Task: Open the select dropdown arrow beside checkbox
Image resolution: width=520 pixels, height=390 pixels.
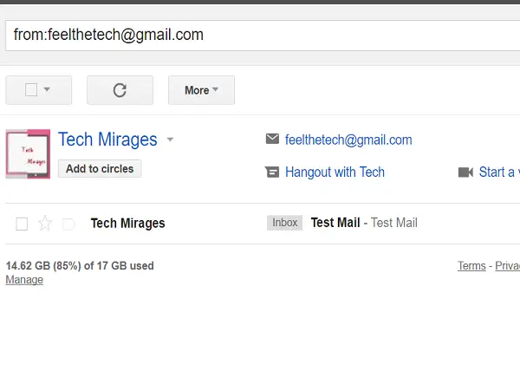Action: point(47,89)
